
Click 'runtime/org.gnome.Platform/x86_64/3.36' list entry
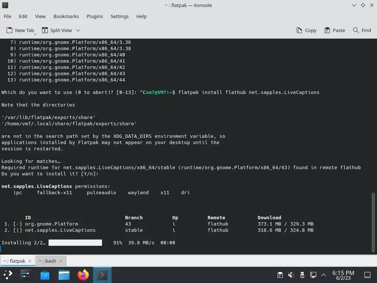click(x=75, y=42)
